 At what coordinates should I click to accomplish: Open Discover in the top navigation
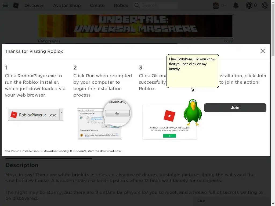34,5
